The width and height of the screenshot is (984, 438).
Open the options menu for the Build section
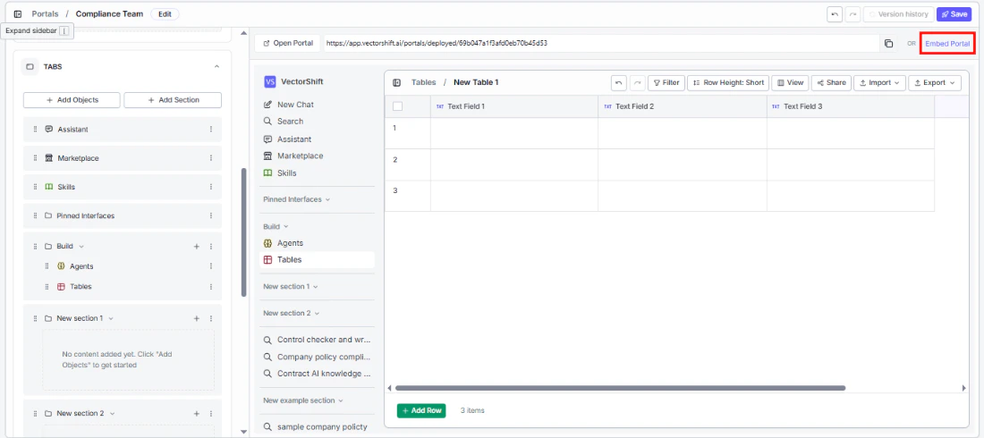point(211,247)
